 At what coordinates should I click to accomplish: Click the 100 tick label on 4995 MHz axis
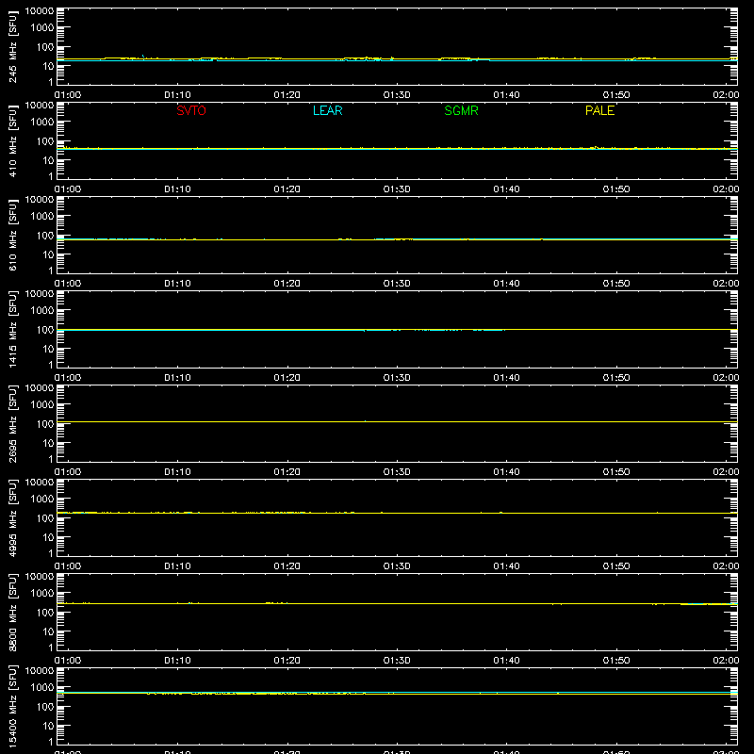pos(45,518)
